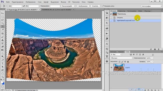Open the 3D cube panel icon in the dock
This screenshot has height=91, width=163.
click(x=107, y=61)
